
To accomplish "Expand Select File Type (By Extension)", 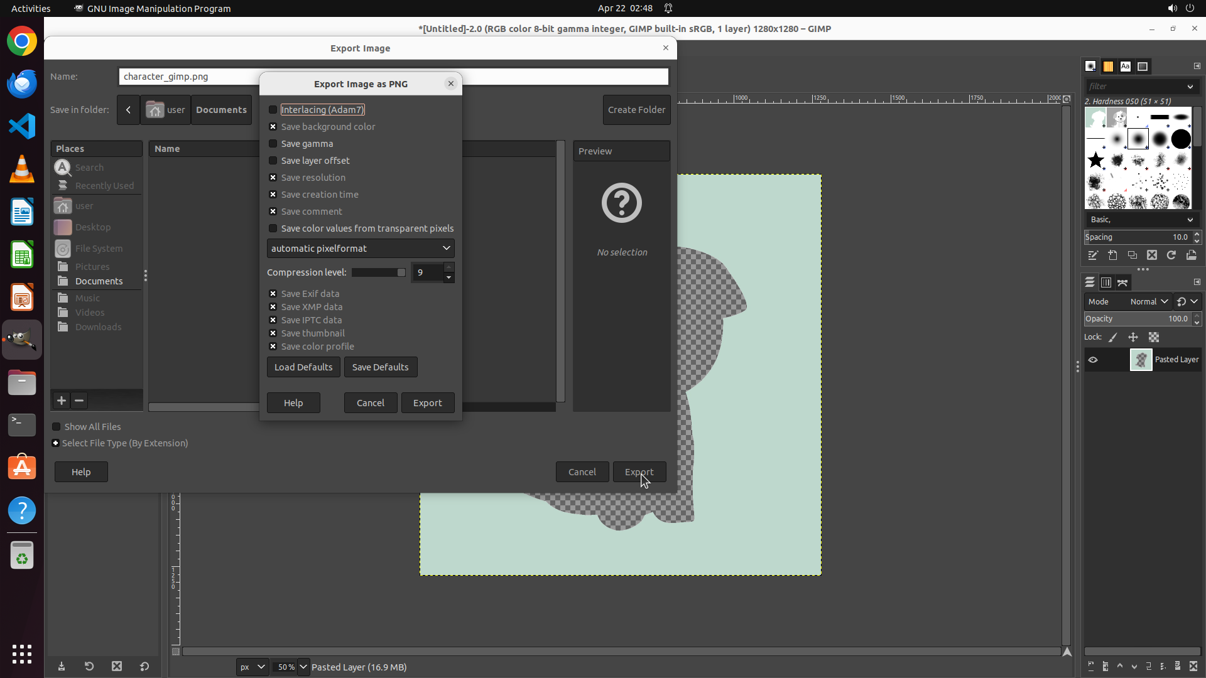I will [56, 443].
